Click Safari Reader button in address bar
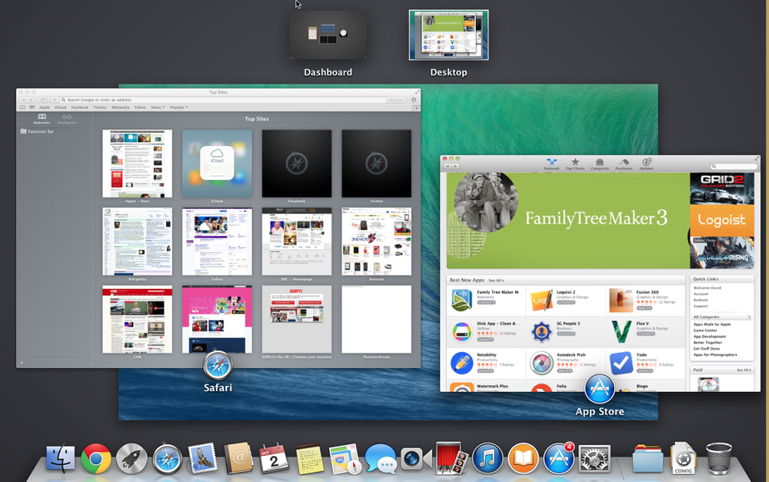This screenshot has height=482, width=769. point(396,99)
